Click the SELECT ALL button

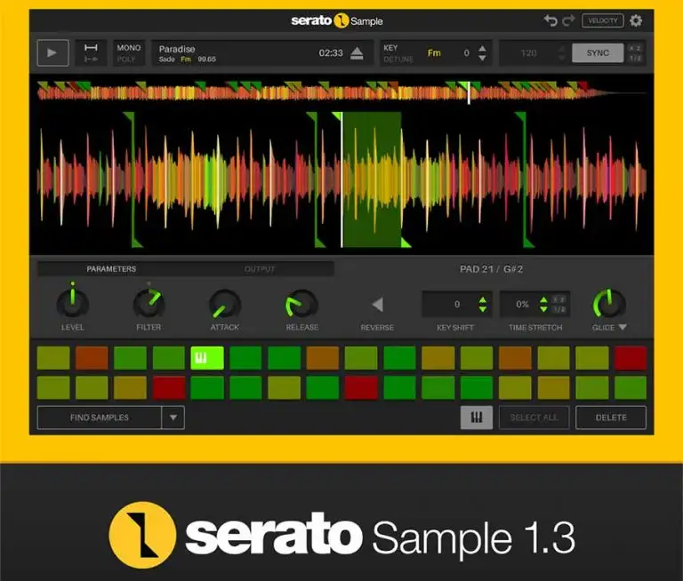(534, 418)
